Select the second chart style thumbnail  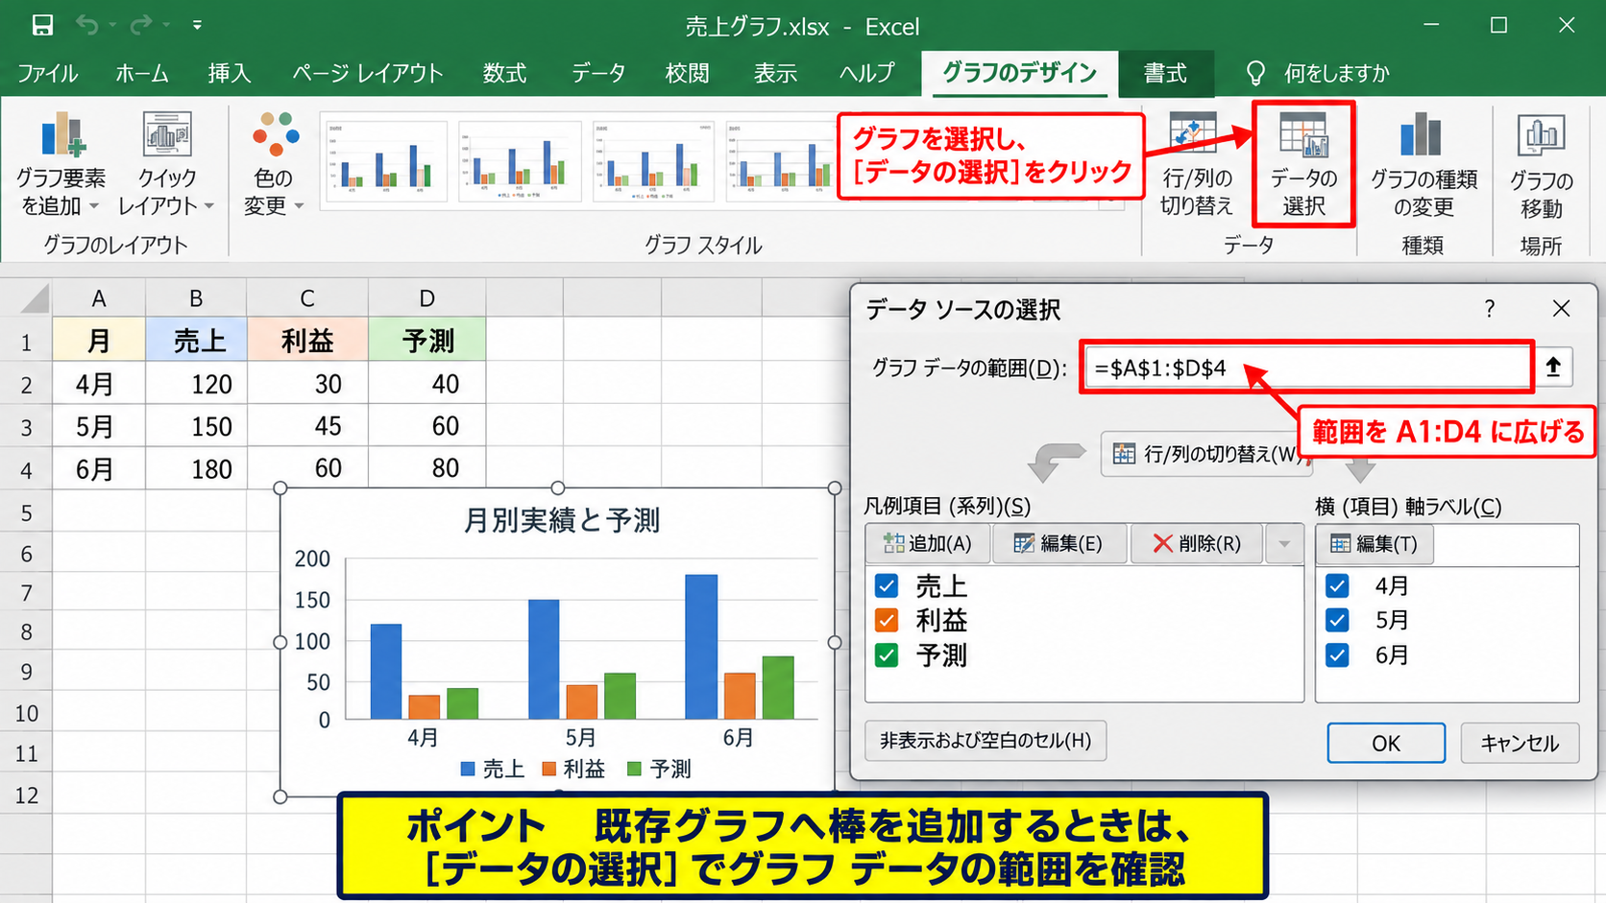(x=520, y=160)
